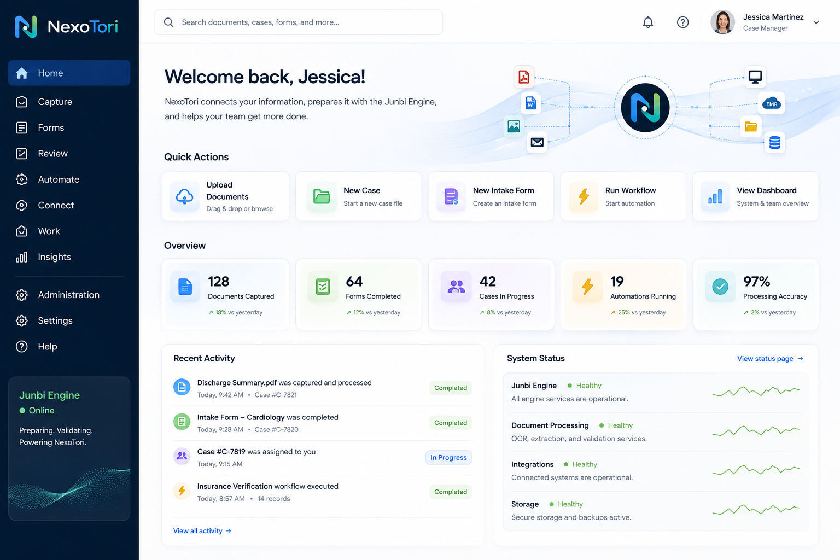Screen dimensions: 840x560
Task: Click the '97%' Processing Accuracy value
Action: tap(757, 282)
